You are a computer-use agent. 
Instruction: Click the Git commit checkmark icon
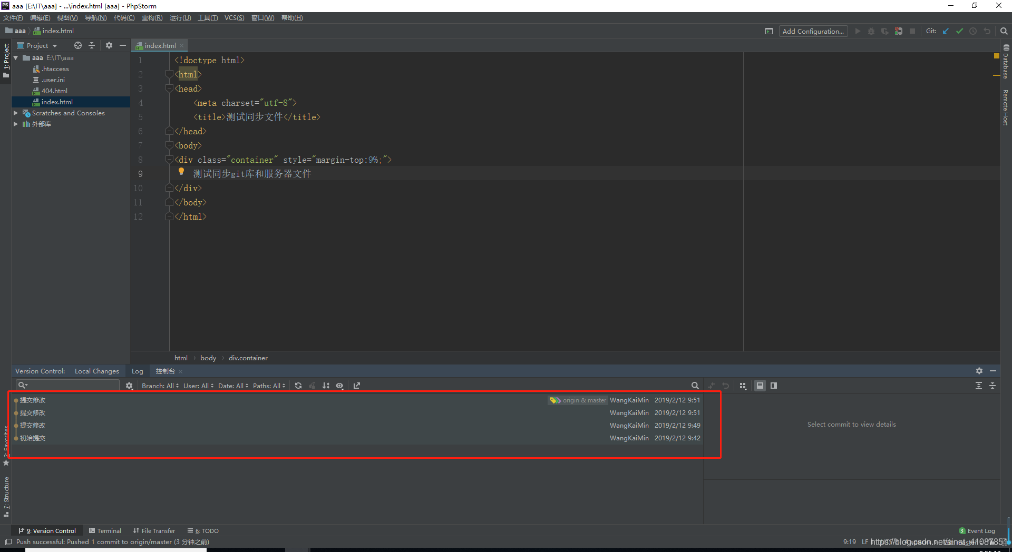pyautogui.click(x=959, y=31)
